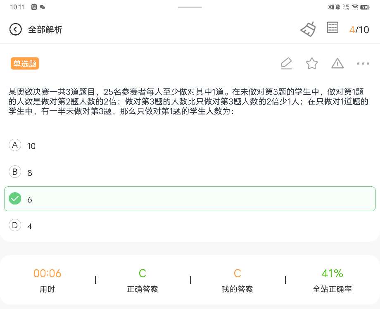This screenshot has height=309, width=380.
Task: Tap the battery indicator in the status bar
Action: (x=365, y=7)
